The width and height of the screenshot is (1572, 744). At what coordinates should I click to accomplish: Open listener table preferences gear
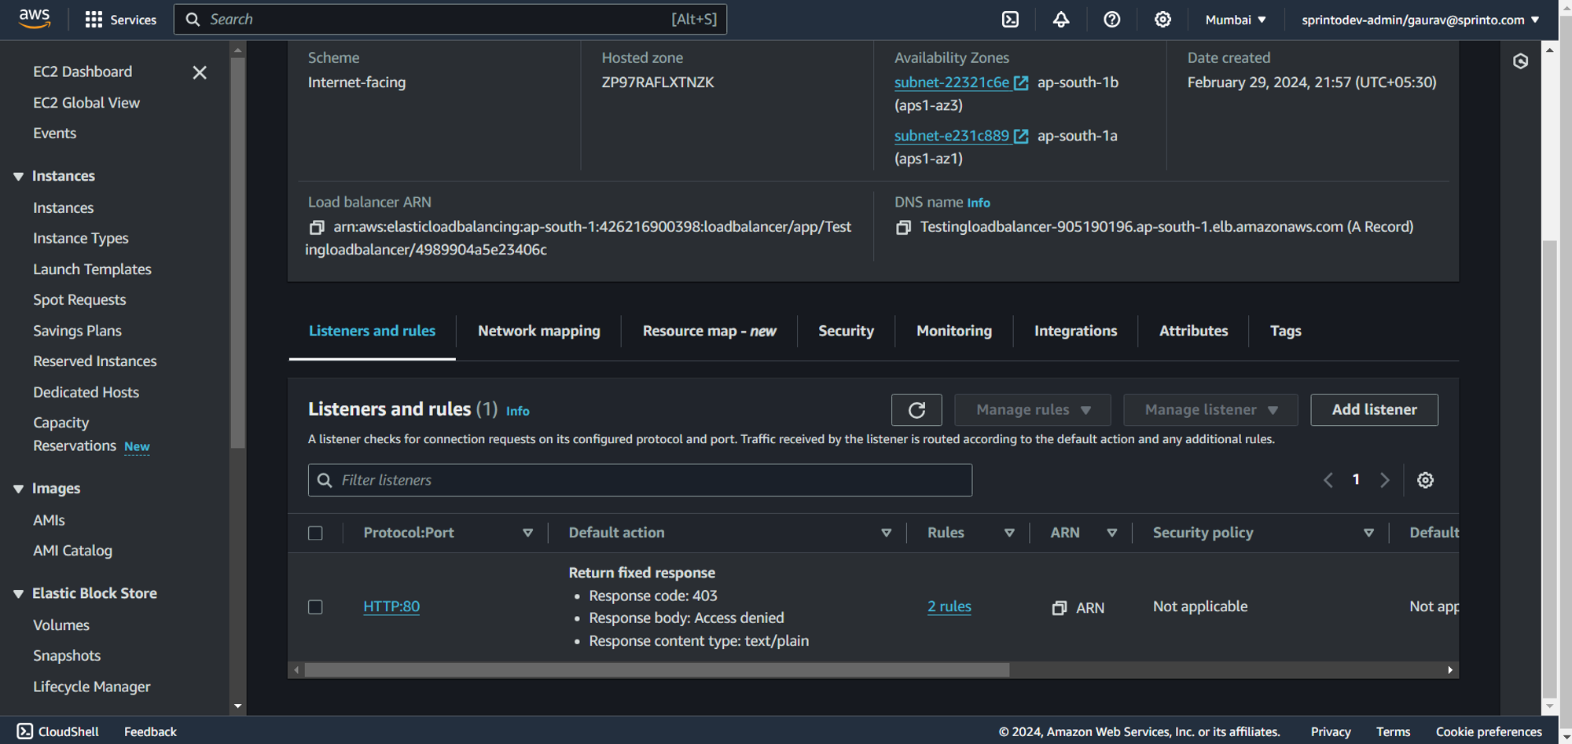point(1425,480)
